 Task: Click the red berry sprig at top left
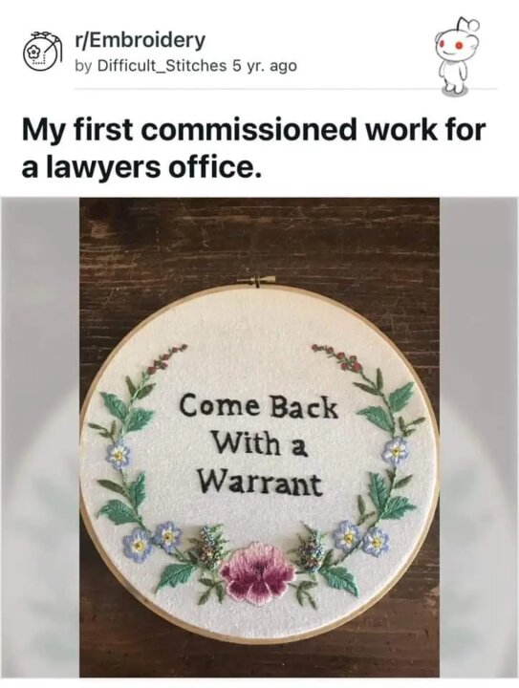point(165,360)
